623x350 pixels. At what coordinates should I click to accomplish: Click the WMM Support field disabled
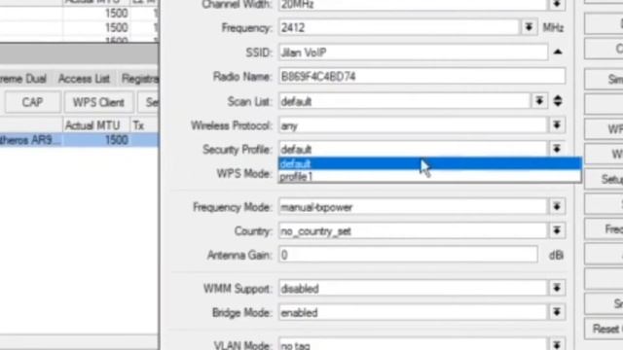[413, 289]
